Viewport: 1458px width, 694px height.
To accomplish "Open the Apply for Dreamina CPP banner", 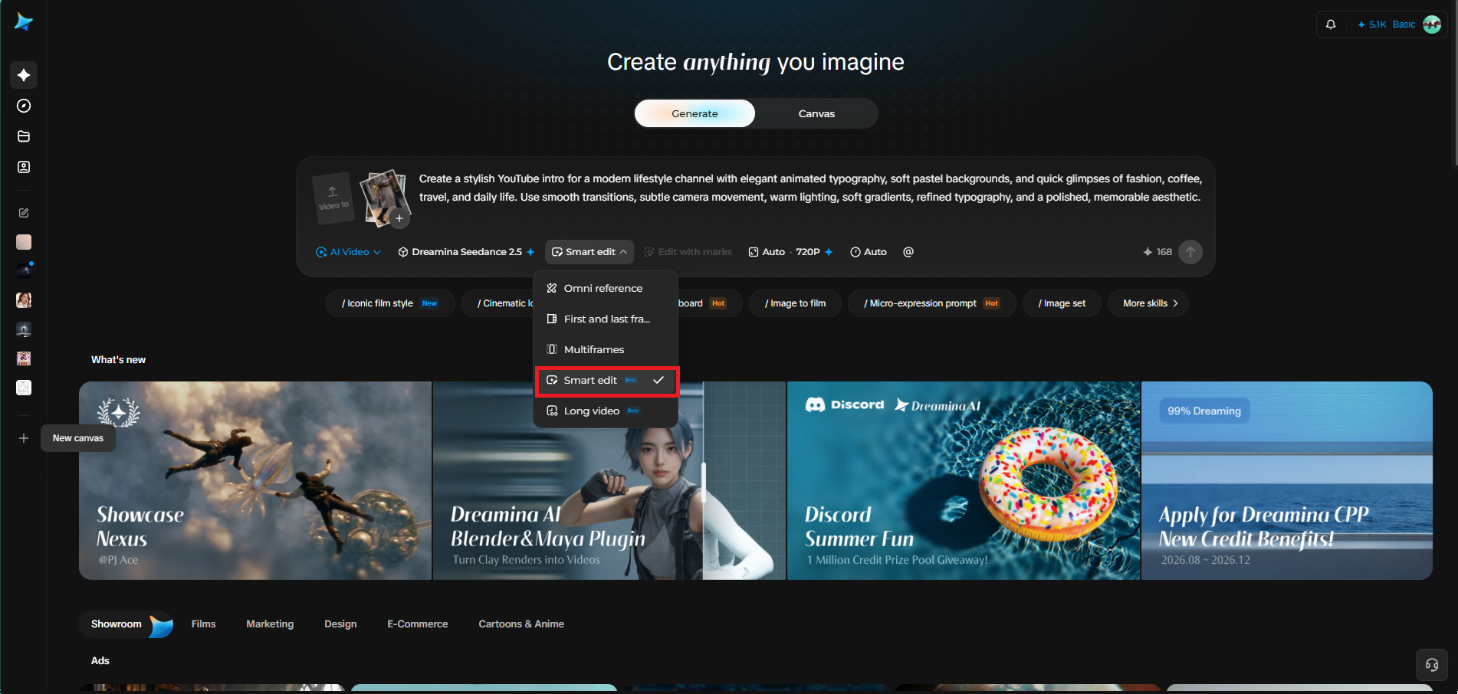I will (1287, 480).
